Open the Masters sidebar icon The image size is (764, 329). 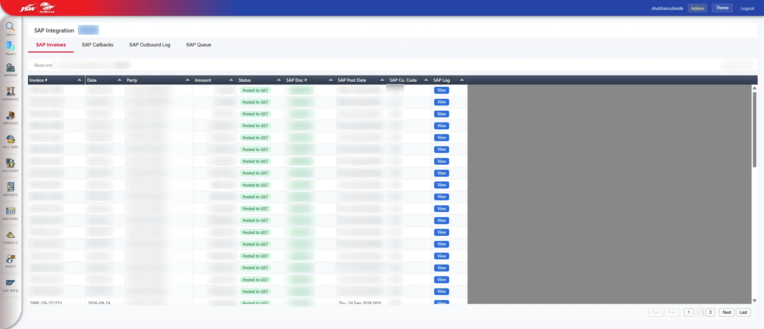pos(11,211)
